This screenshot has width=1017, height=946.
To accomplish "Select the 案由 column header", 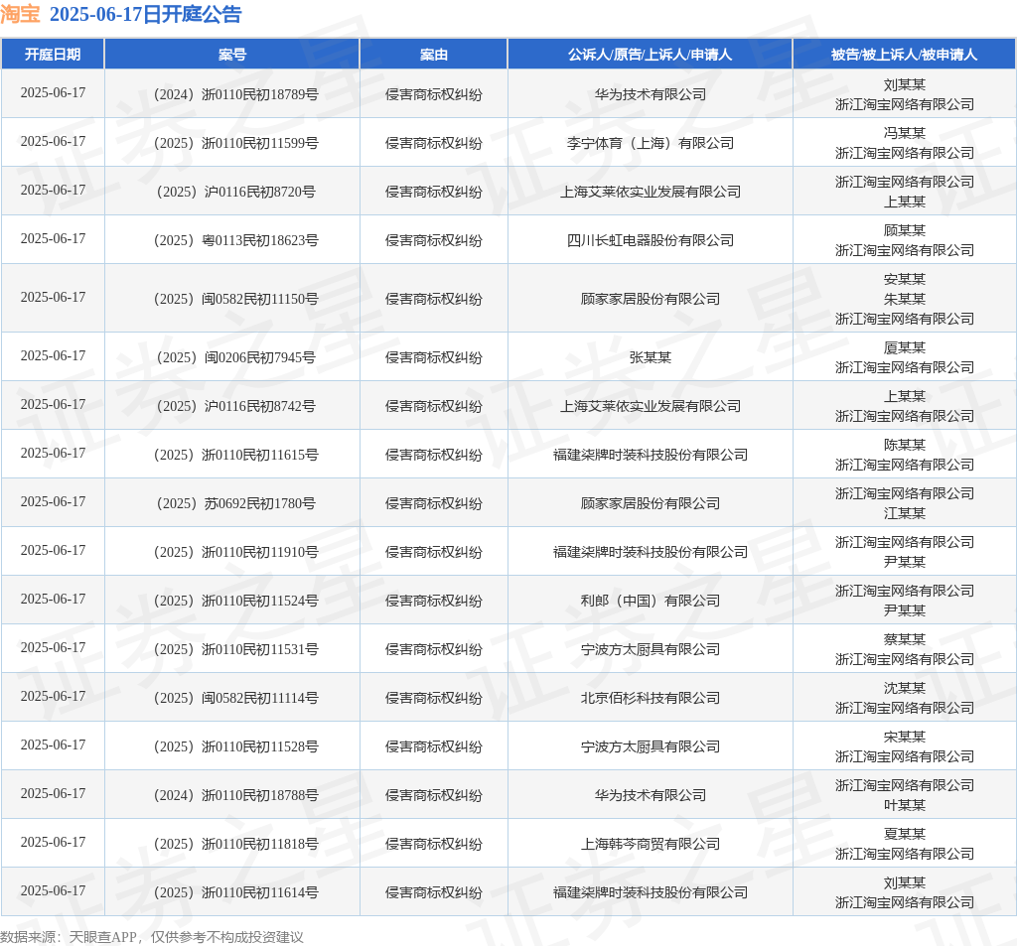I will tap(434, 55).
